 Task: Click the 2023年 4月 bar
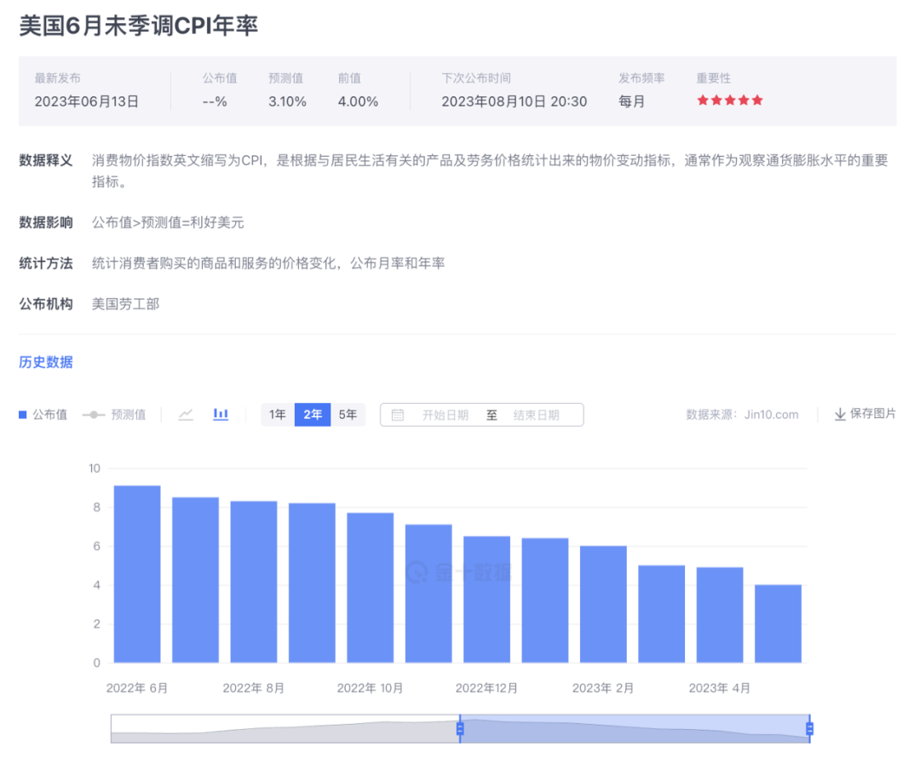720,615
